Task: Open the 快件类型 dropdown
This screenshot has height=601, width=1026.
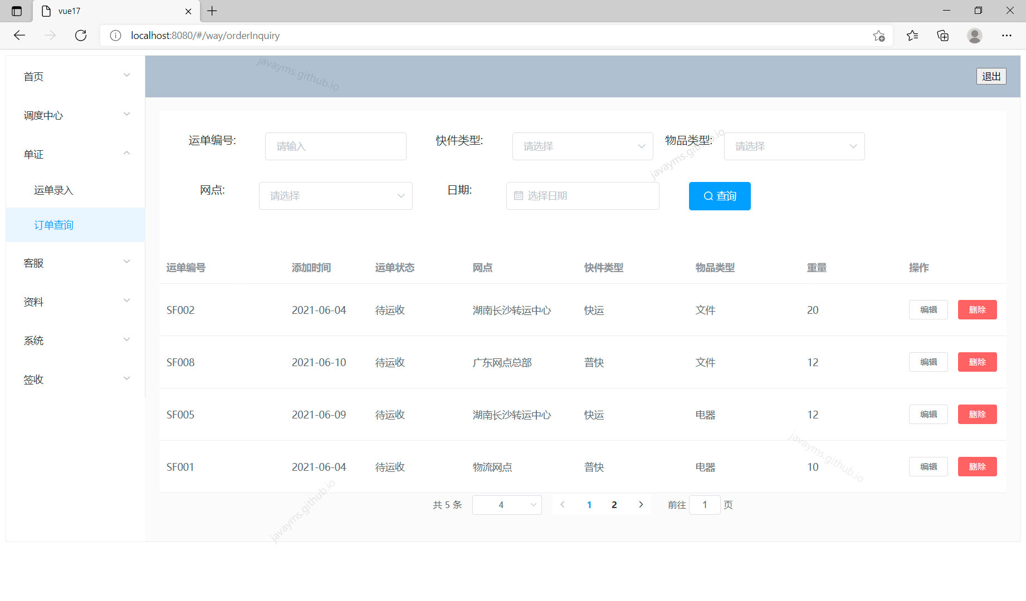Action: (583, 146)
